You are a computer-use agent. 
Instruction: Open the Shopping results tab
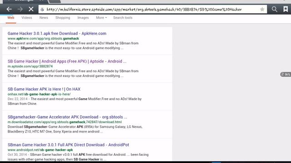coord(63,18)
